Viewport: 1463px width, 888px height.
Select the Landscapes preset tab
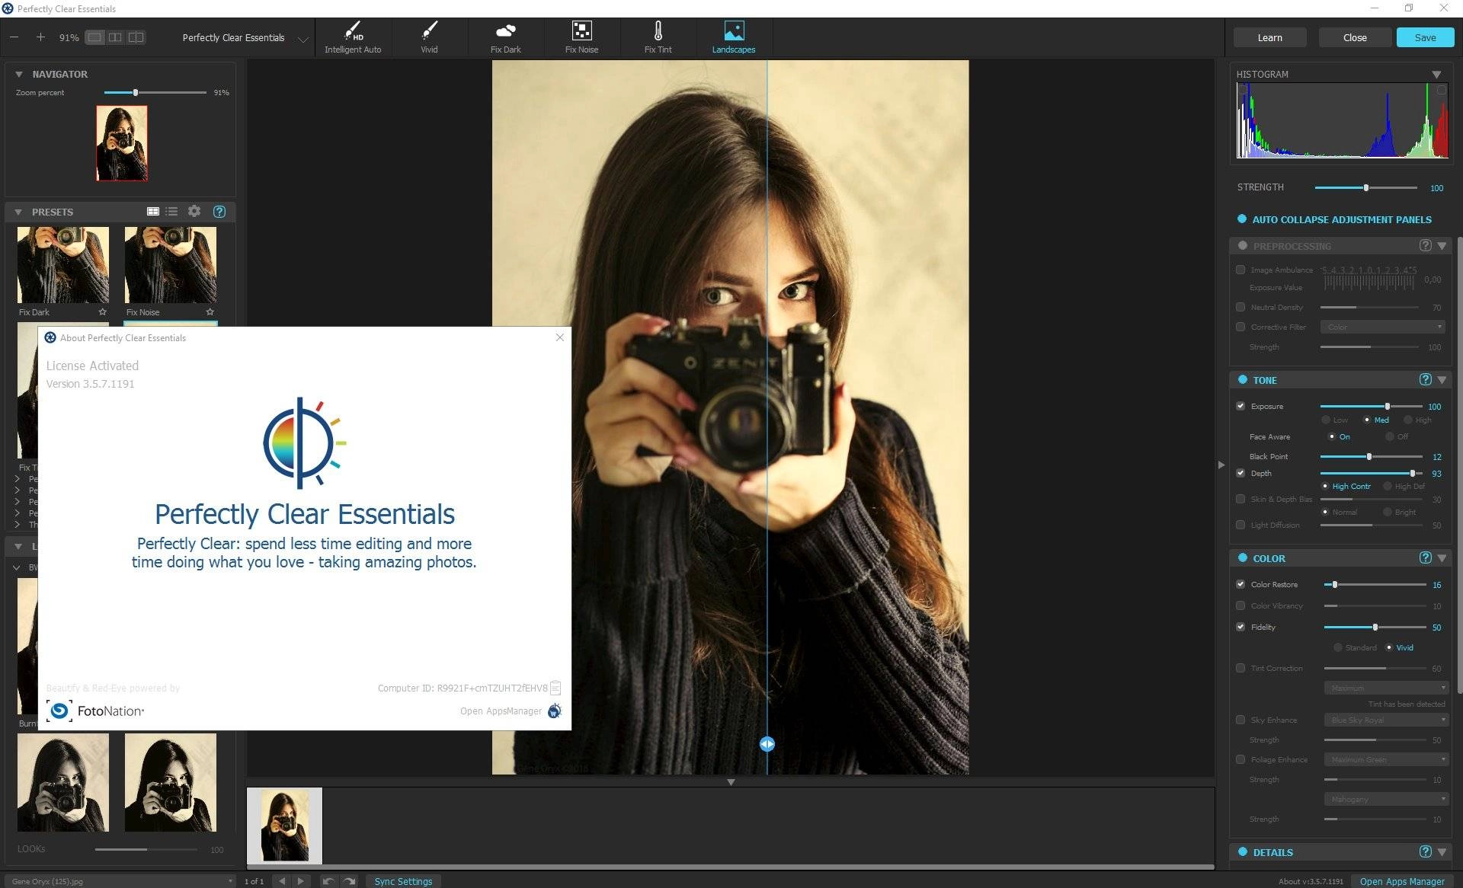tap(734, 37)
